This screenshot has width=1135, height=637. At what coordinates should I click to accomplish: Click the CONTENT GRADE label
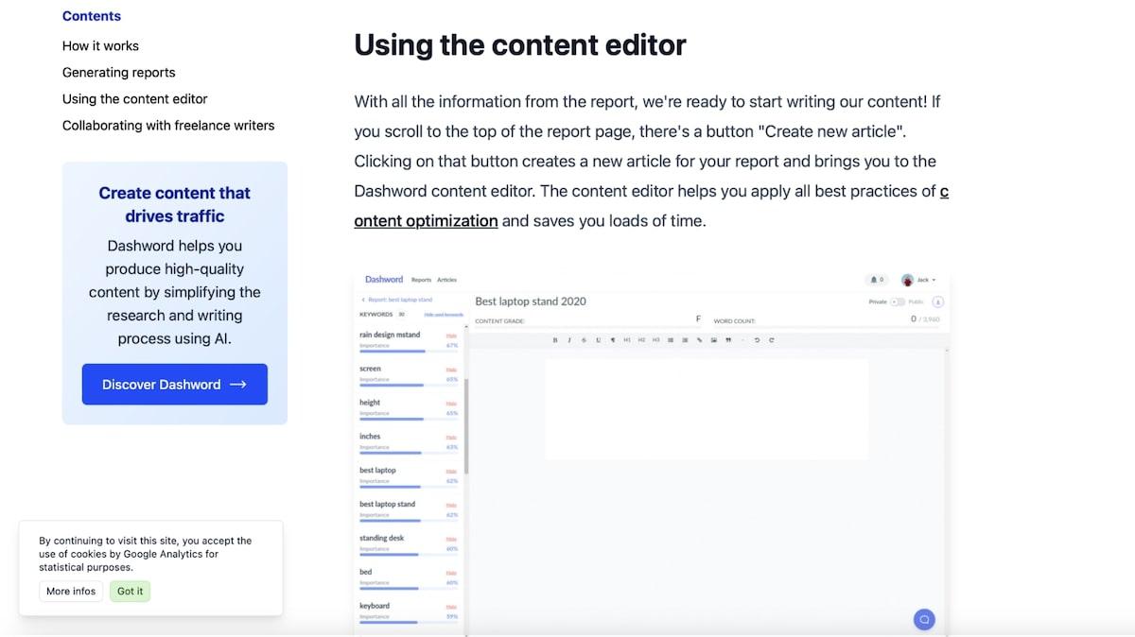coord(499,321)
